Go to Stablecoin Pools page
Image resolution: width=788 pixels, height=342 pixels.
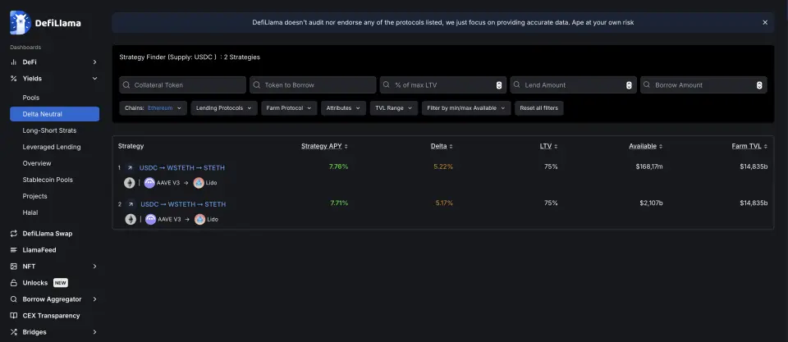click(x=48, y=180)
